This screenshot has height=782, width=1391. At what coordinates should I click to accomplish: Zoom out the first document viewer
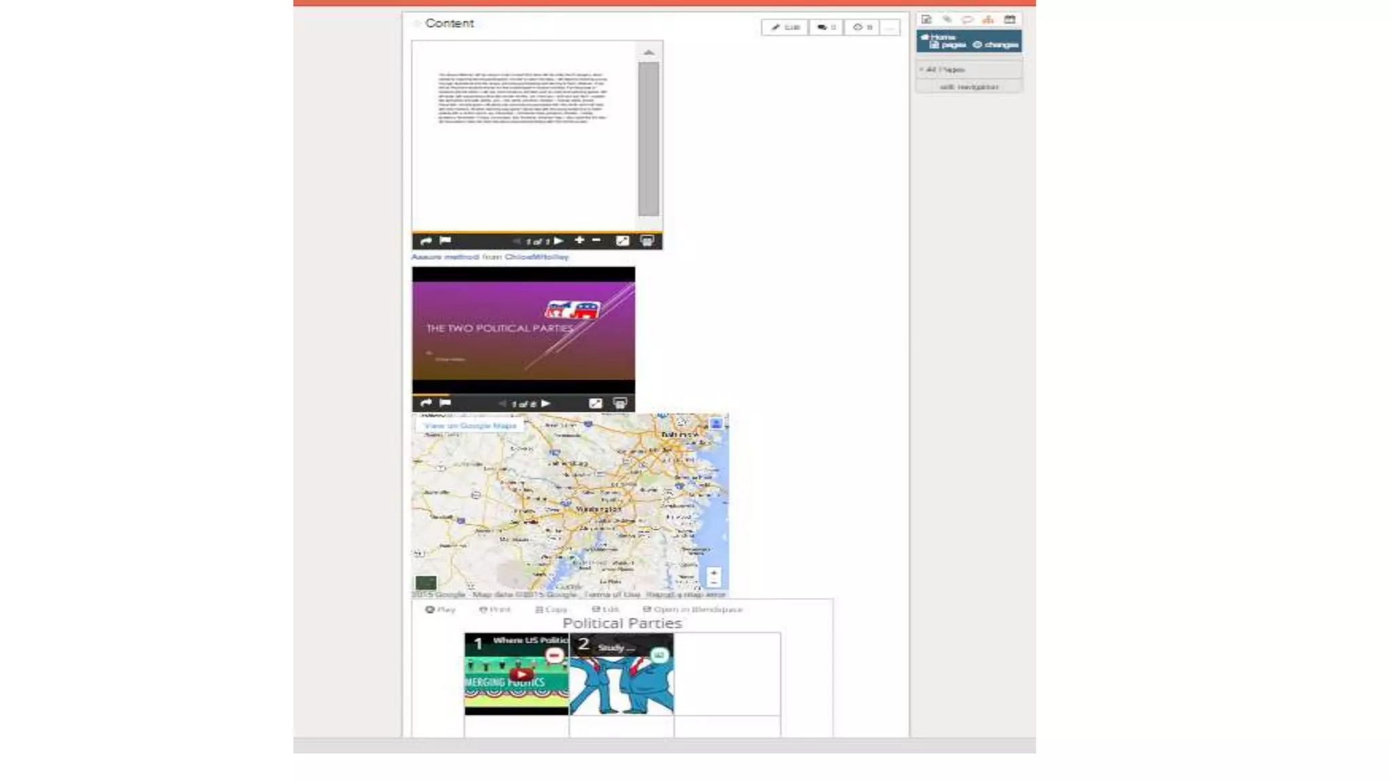[x=596, y=240]
